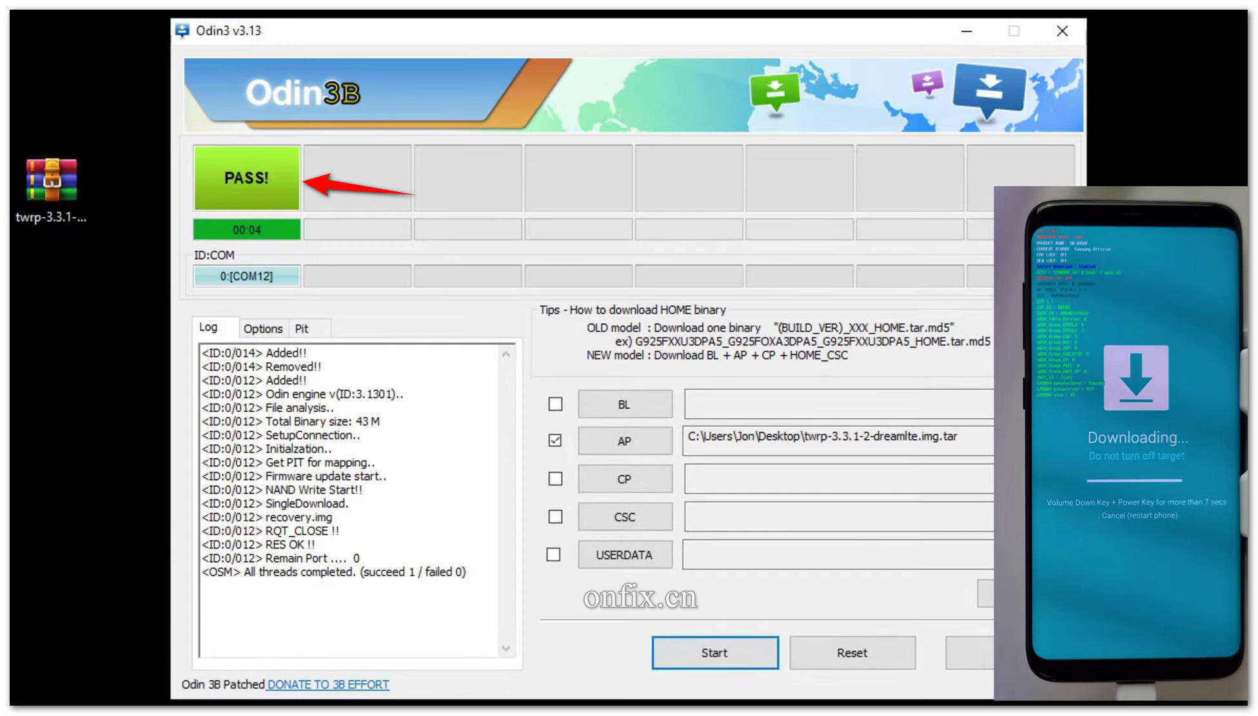Open the DONATE TO 3B EFFORT link
The image size is (1258, 716).
(328, 684)
